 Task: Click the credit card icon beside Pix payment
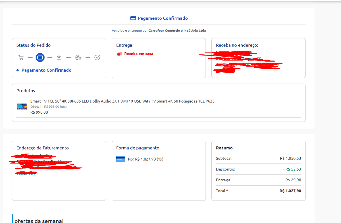[x=120, y=159]
